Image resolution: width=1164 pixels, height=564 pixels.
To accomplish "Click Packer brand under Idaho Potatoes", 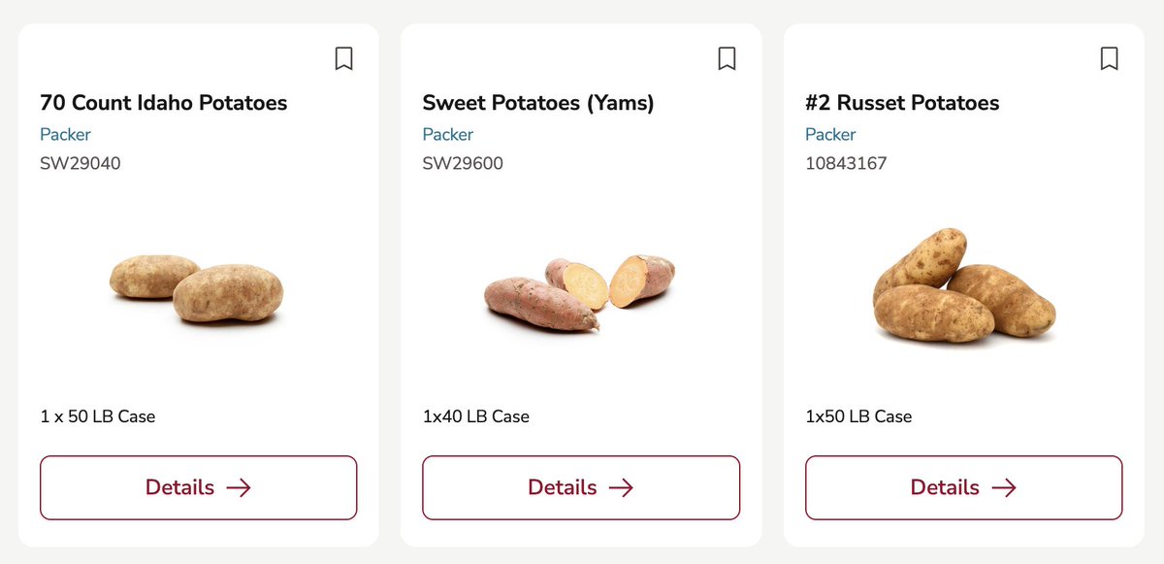I will [65, 134].
